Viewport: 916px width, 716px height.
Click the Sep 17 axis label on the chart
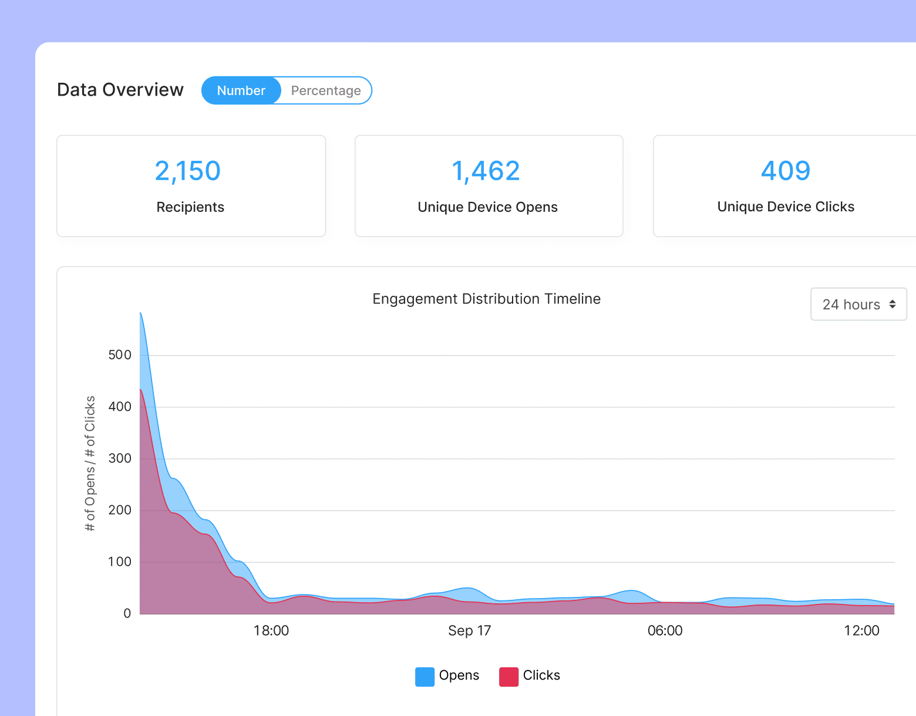click(x=469, y=630)
